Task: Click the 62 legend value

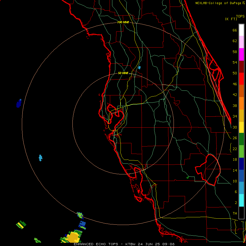Action: [235, 41]
